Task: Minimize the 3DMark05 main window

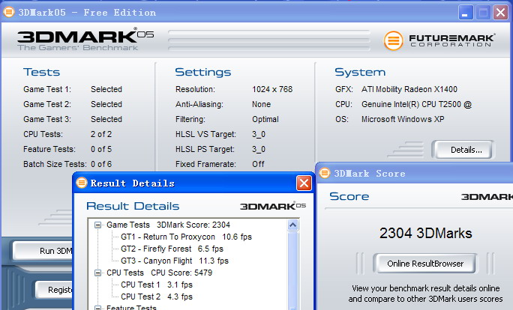Action: click(x=465, y=12)
